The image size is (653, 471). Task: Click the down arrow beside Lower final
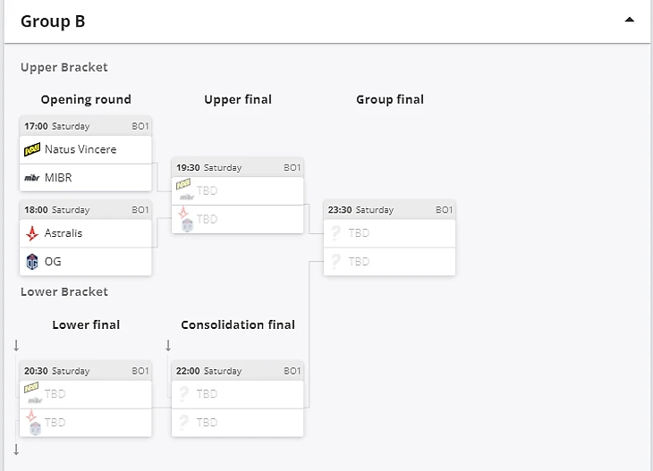[16, 345]
